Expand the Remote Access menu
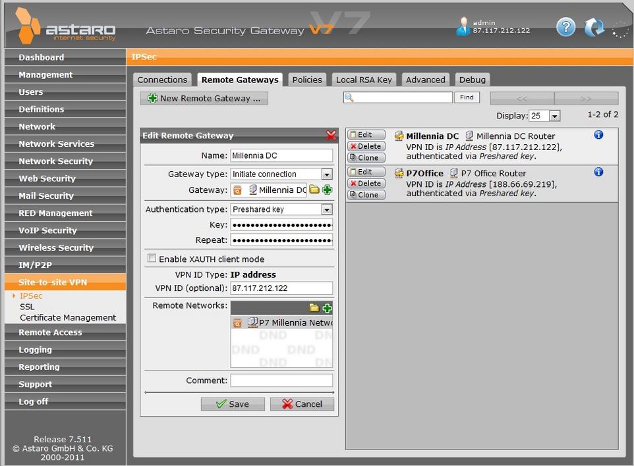The image size is (634, 466). coord(65,332)
